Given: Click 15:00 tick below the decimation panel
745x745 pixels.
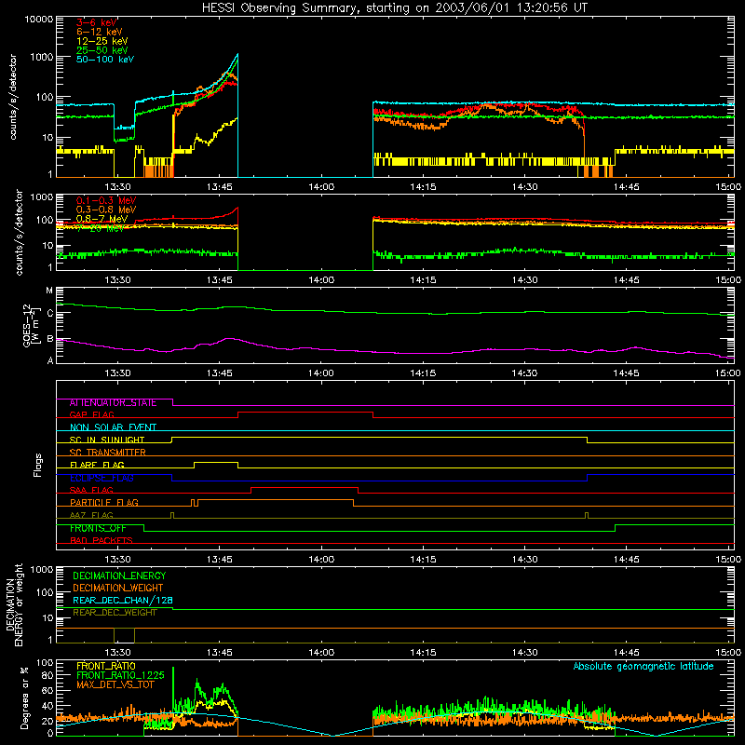Looking at the screenshot, I should [x=728, y=653].
